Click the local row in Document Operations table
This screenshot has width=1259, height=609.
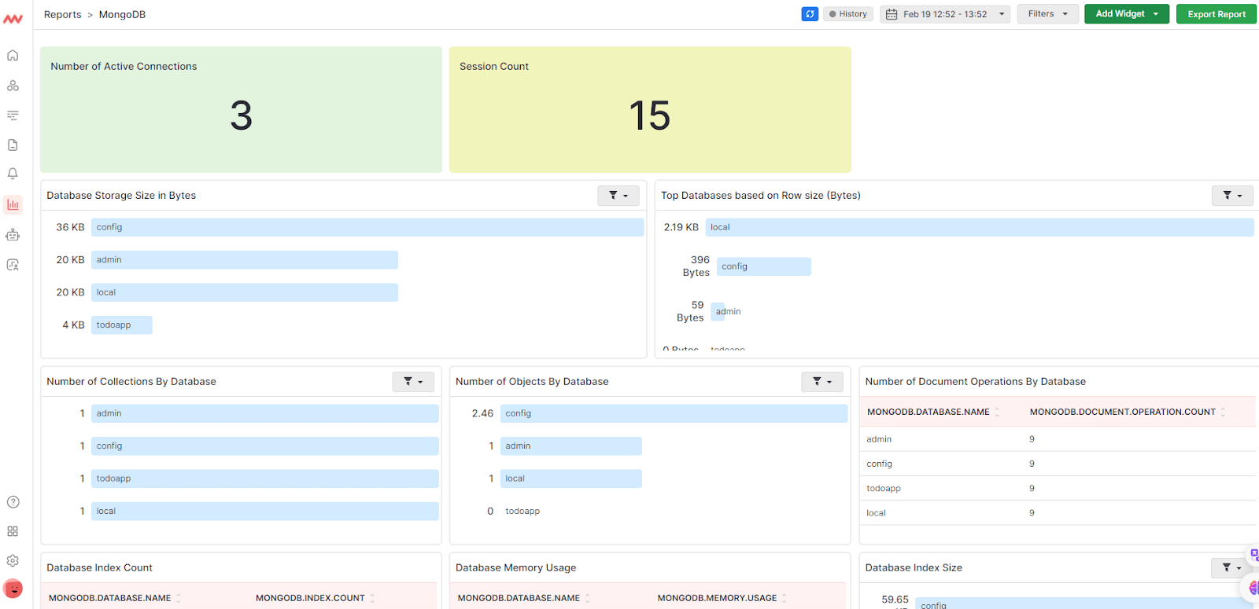coord(1058,513)
